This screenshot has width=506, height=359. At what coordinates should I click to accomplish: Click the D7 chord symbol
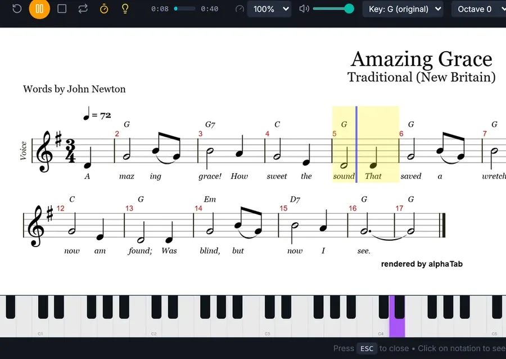point(295,199)
